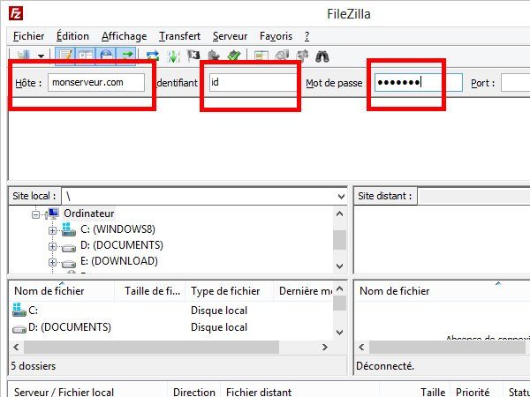
Task: Open the Affichage menu
Action: (x=124, y=36)
